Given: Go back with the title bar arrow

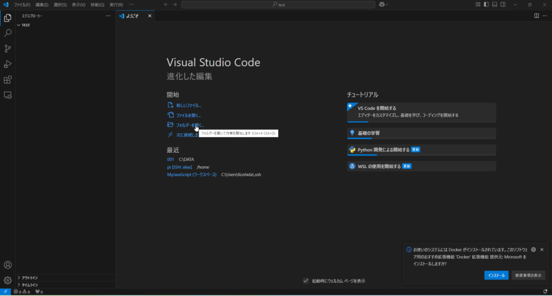Looking at the screenshot, I should (166, 4).
